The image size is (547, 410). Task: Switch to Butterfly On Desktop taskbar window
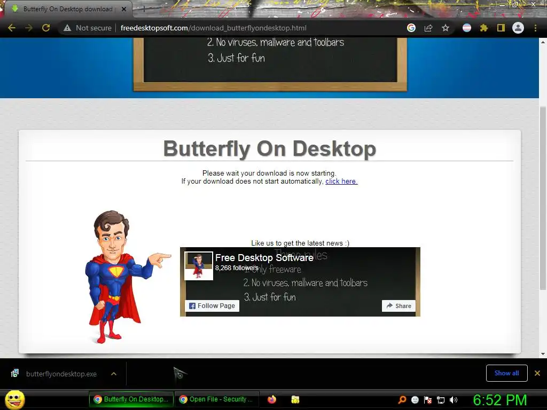coord(131,399)
